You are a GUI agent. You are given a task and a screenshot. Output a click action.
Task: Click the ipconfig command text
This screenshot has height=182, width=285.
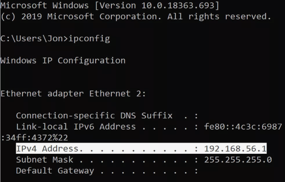coord(89,39)
